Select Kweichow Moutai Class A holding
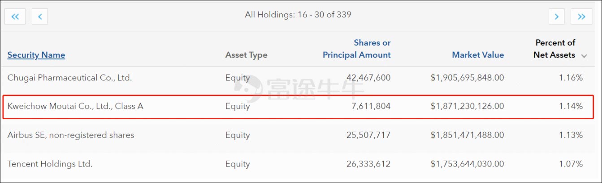602x183 pixels. click(75, 106)
